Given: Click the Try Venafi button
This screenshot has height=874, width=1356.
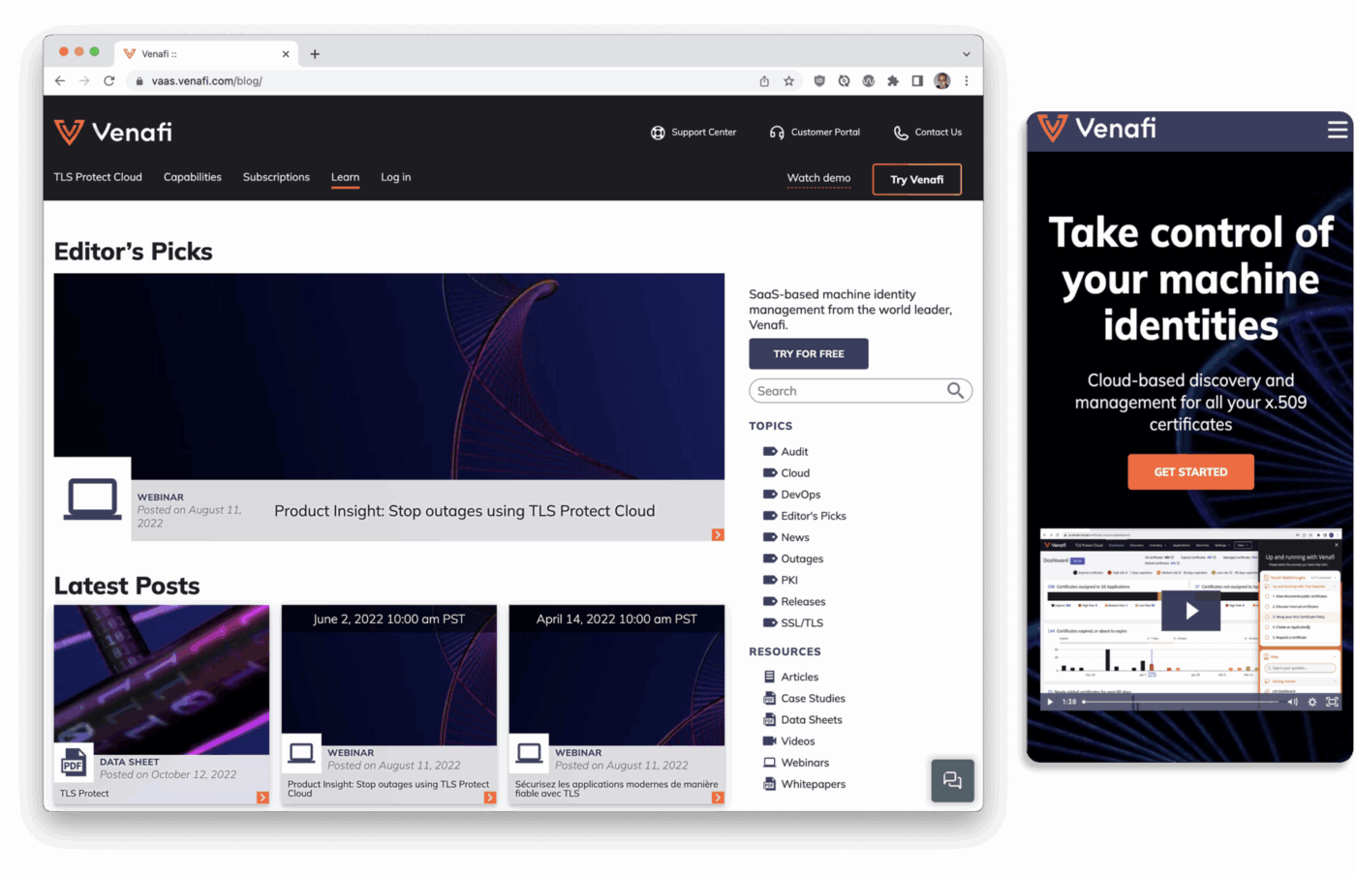Looking at the screenshot, I should tap(916, 179).
